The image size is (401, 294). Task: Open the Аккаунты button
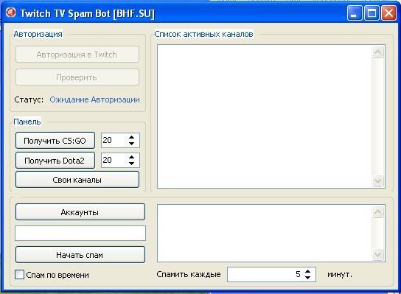(80, 212)
